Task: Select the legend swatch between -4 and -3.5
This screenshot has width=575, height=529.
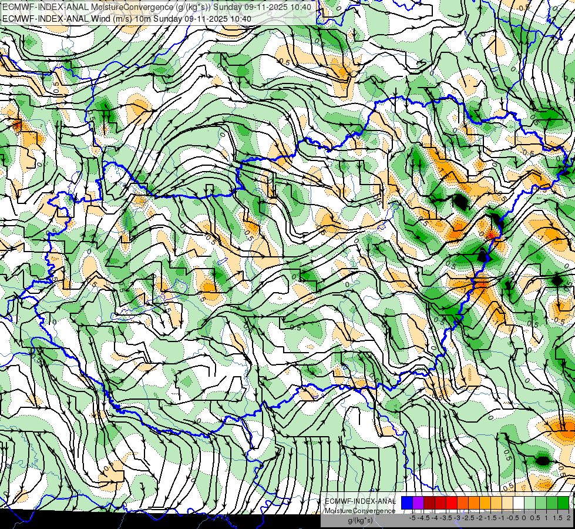Action: coord(441,503)
